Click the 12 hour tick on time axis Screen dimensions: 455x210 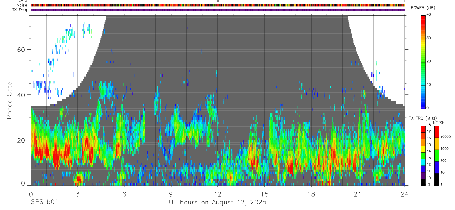217,194
